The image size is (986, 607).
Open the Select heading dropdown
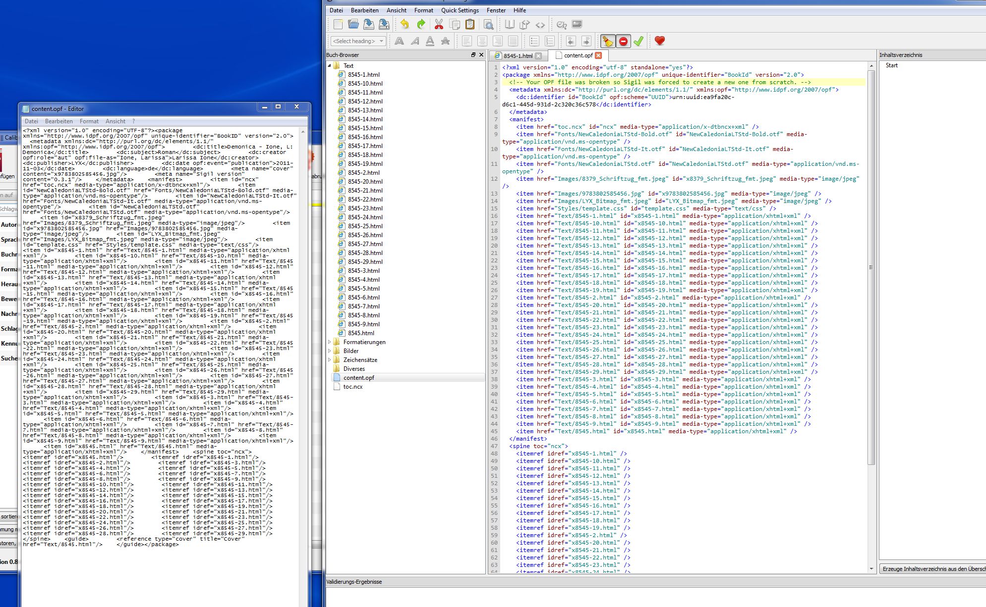click(x=358, y=41)
